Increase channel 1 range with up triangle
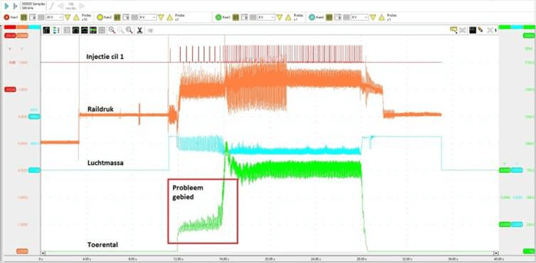Screen dimensions: 536x263 [76, 17]
